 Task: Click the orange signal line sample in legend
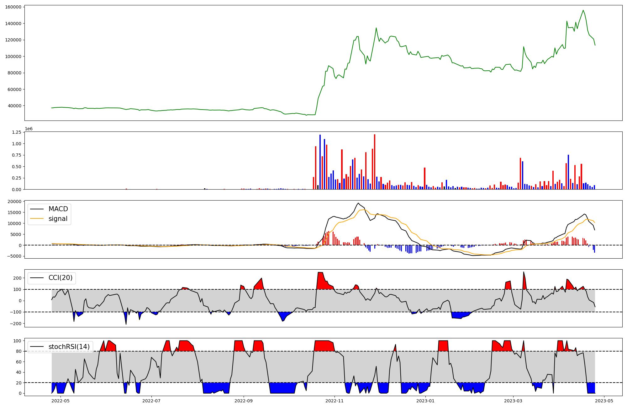[37, 219]
